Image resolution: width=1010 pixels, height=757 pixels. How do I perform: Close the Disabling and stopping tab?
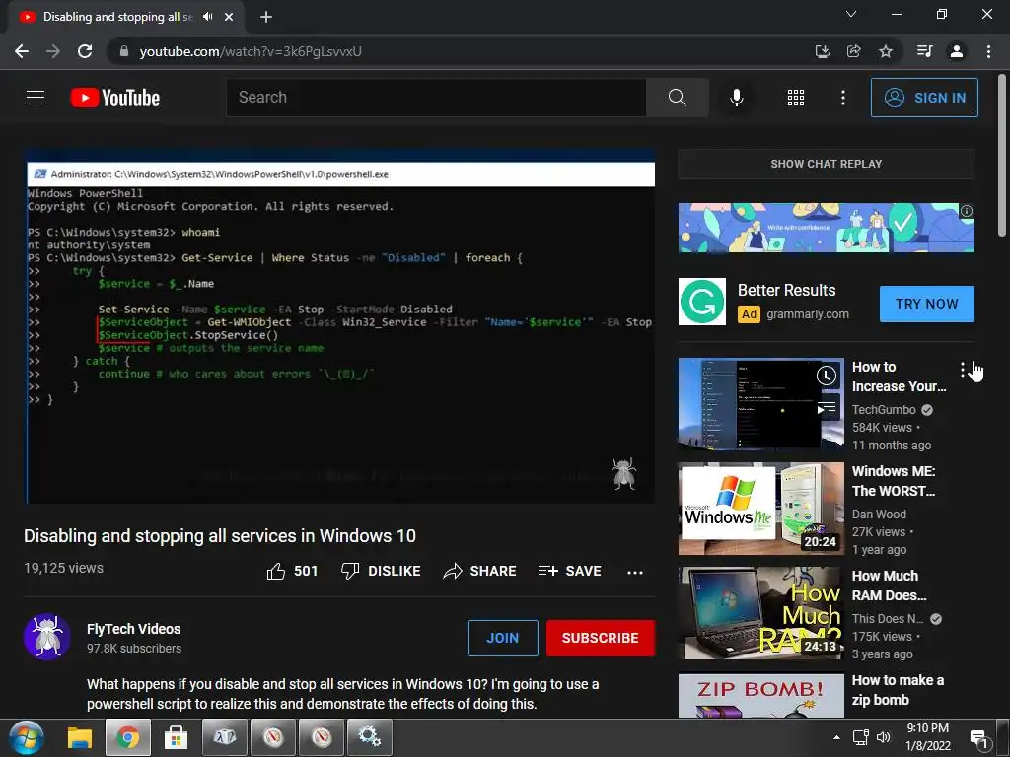click(229, 17)
